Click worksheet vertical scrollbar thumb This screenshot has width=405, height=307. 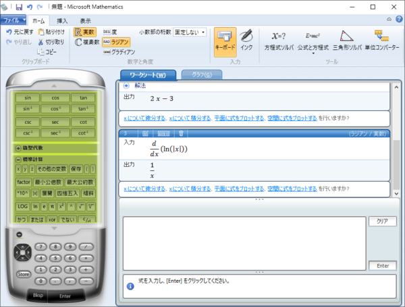tap(396, 165)
